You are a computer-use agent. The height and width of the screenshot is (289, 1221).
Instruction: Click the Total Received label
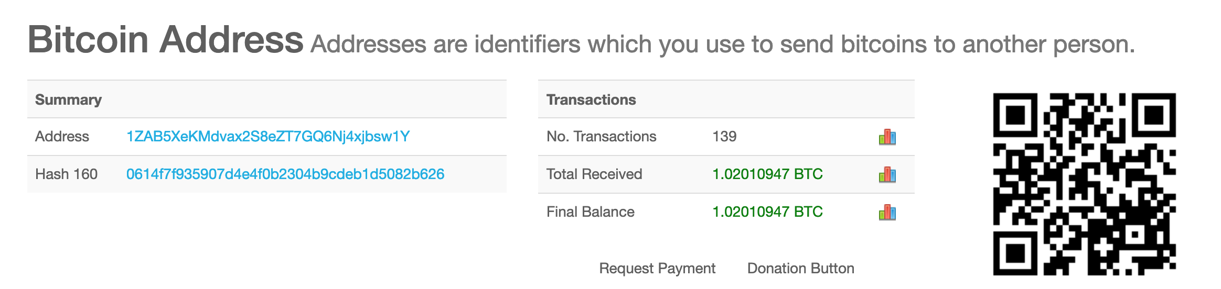[594, 174]
